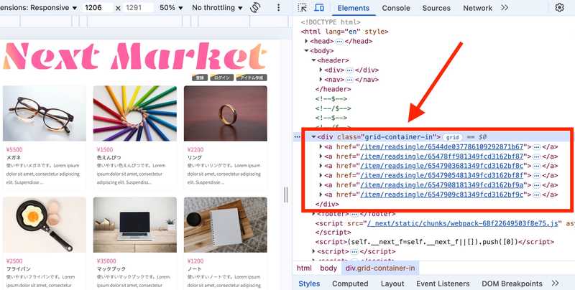Collapse the body element node
The width and height of the screenshot is (575, 290).
tap(306, 50)
